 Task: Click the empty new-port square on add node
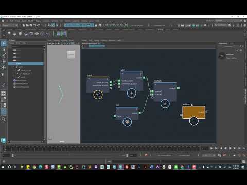[x=119, y=87]
